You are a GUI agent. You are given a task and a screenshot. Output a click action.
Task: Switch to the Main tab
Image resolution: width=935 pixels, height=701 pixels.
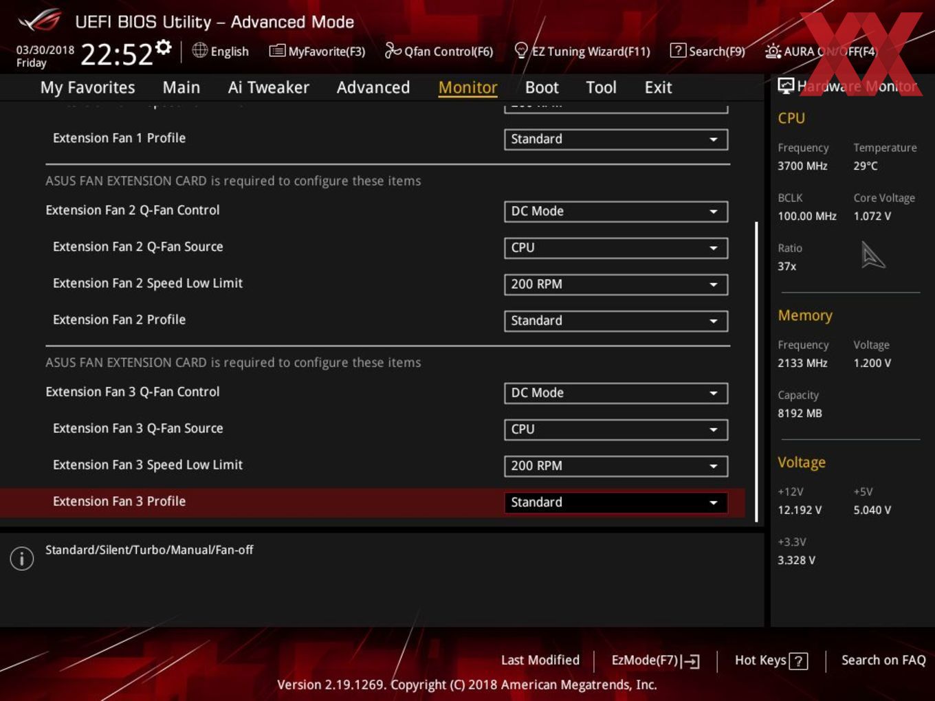(x=181, y=87)
